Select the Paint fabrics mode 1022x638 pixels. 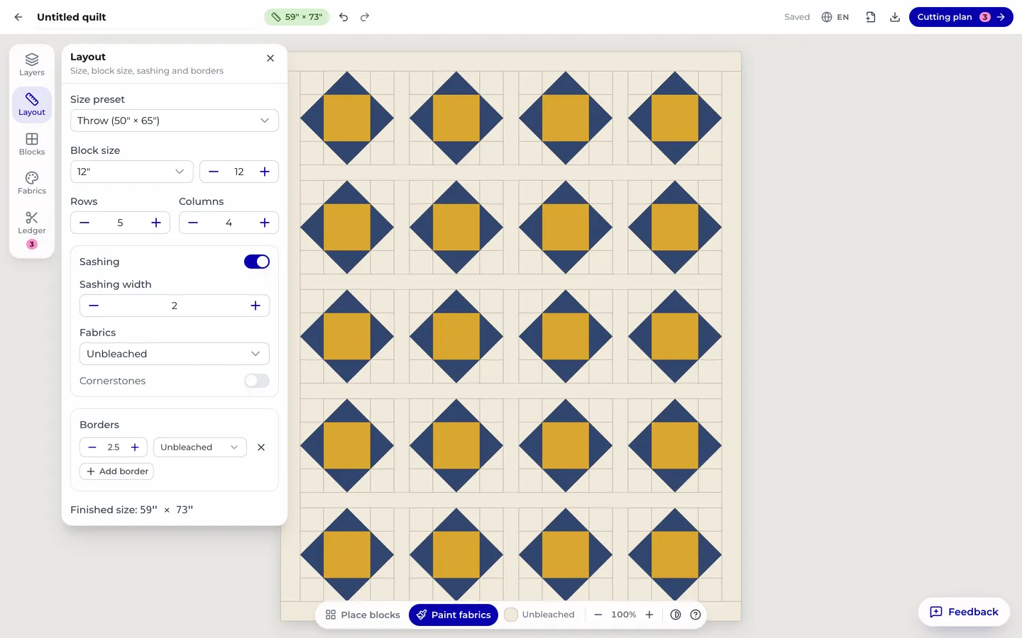pyautogui.click(x=454, y=615)
